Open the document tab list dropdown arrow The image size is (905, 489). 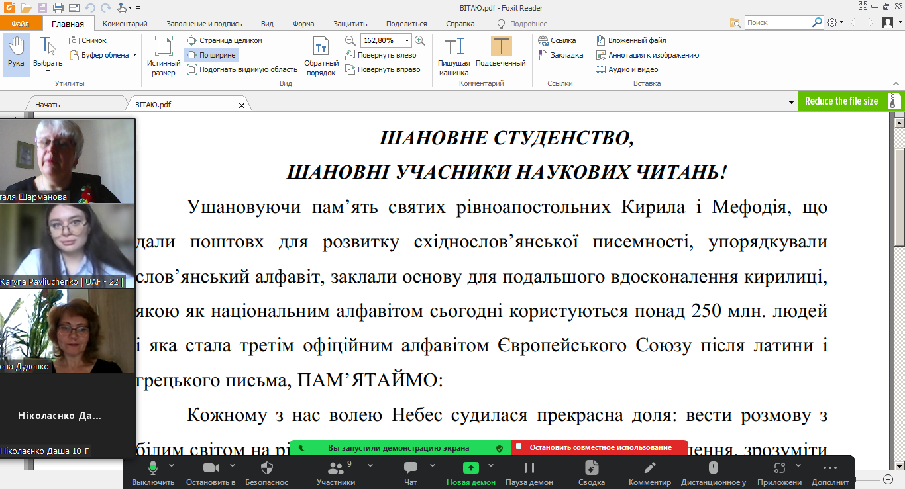[x=791, y=103]
